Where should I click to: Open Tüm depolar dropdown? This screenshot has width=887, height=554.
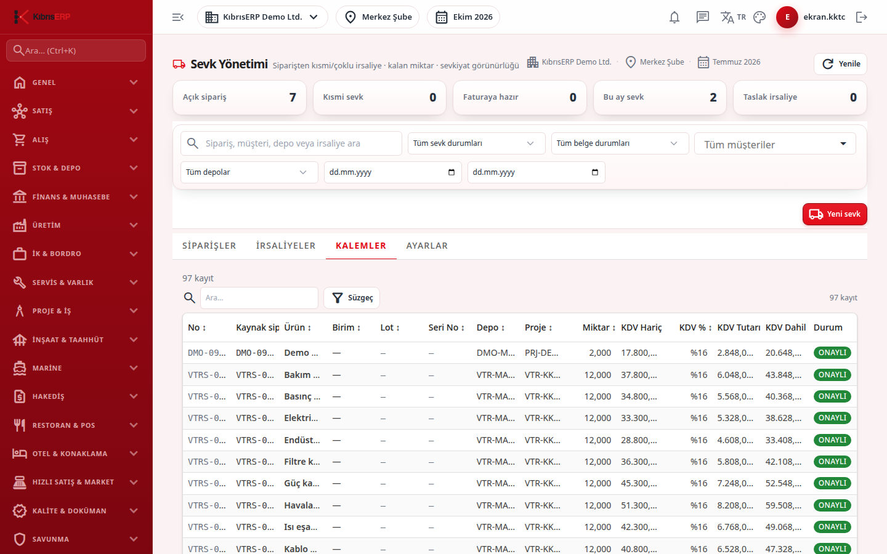pyautogui.click(x=249, y=172)
